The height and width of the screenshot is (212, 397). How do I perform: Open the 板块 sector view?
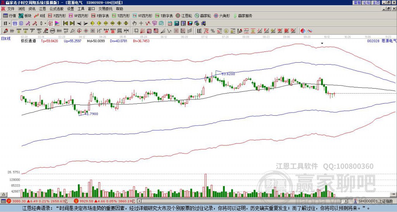25,15
